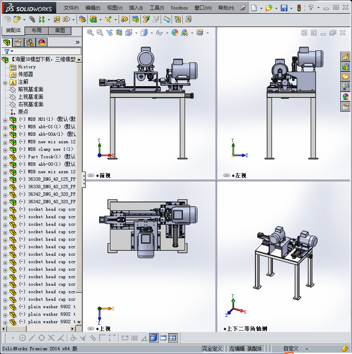Open the Hide/Show Items dropdown arrow
The height and width of the screenshot is (354, 352).
point(167,33)
